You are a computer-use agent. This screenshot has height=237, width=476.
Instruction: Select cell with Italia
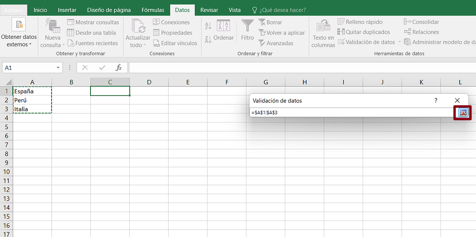pyautogui.click(x=33, y=109)
